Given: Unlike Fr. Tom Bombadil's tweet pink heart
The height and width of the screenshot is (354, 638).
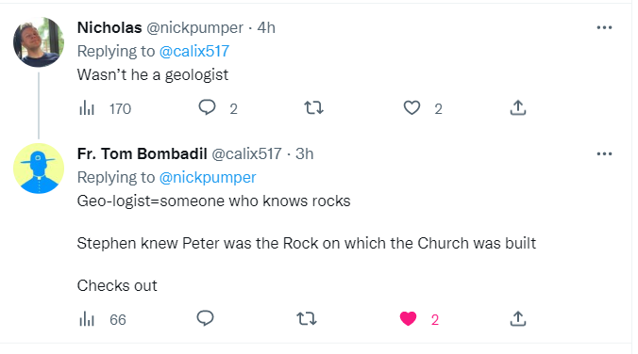Looking at the screenshot, I should (408, 318).
